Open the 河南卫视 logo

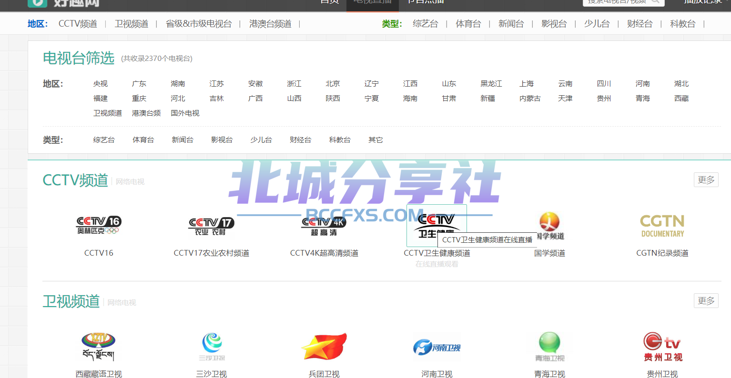437,347
